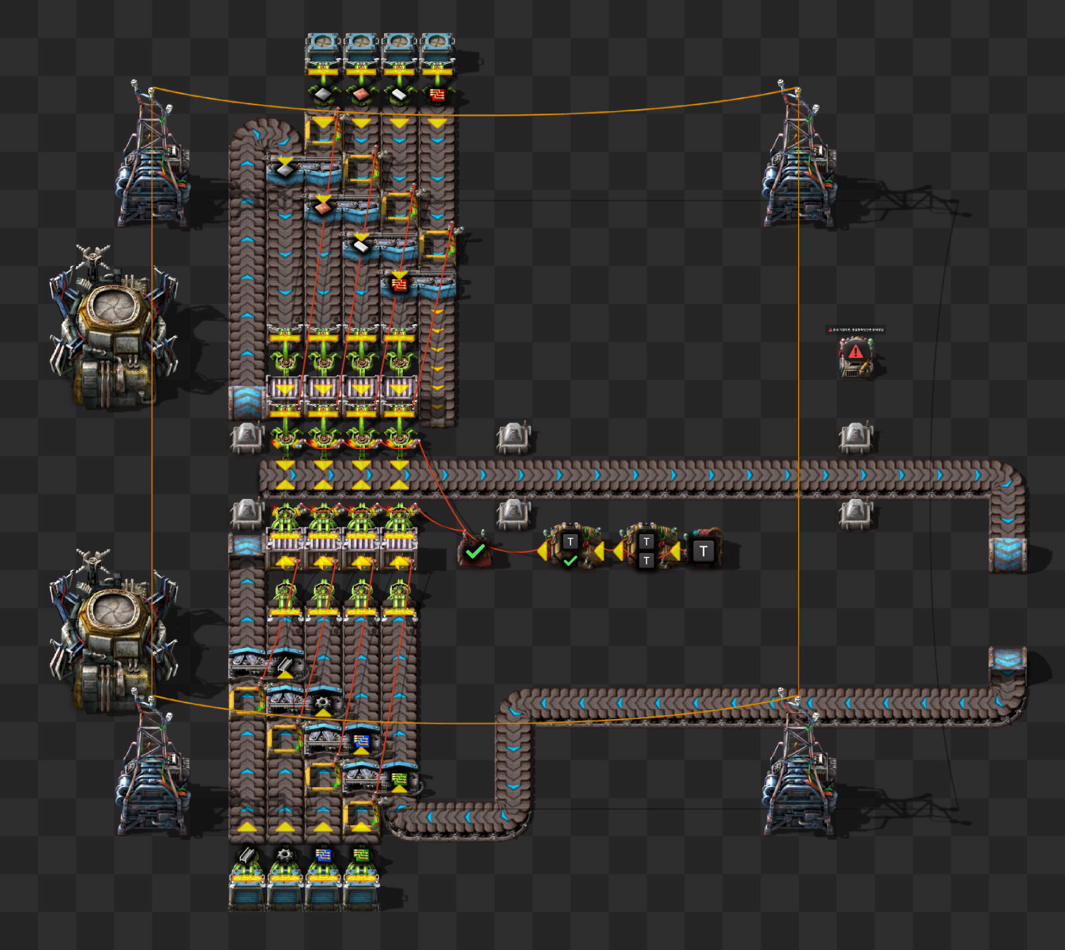Click the splitter filtering steel plates
The height and width of the screenshot is (950, 1065).
(380, 247)
